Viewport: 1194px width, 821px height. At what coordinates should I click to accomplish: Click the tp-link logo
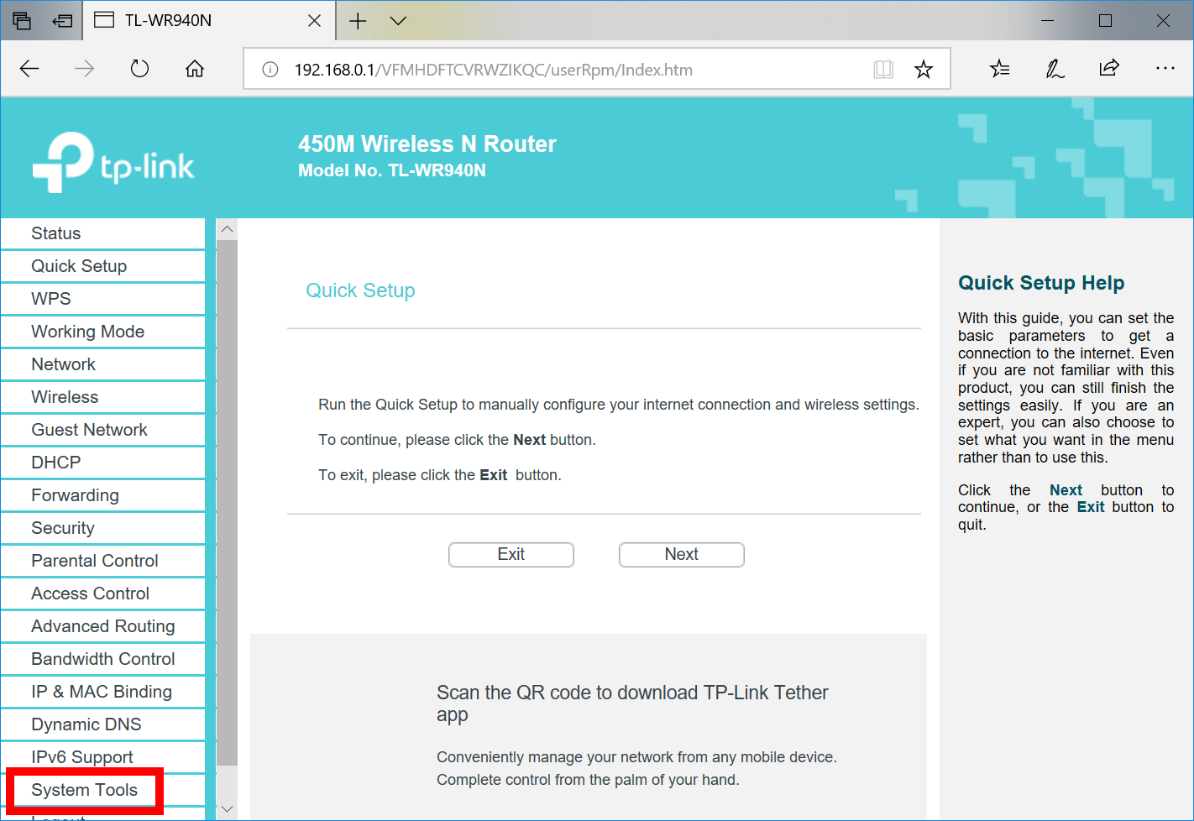coord(113,161)
